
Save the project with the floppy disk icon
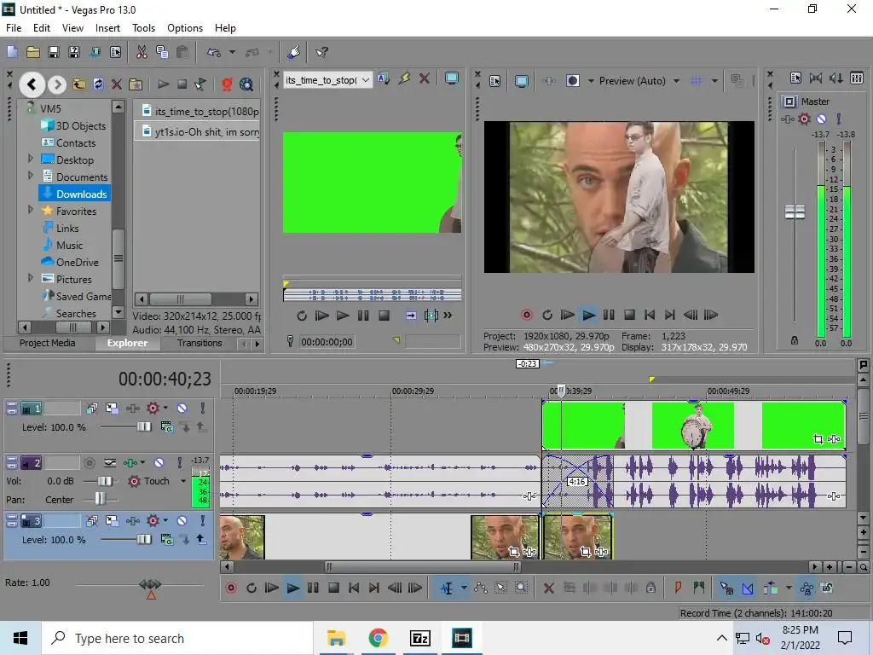click(54, 52)
